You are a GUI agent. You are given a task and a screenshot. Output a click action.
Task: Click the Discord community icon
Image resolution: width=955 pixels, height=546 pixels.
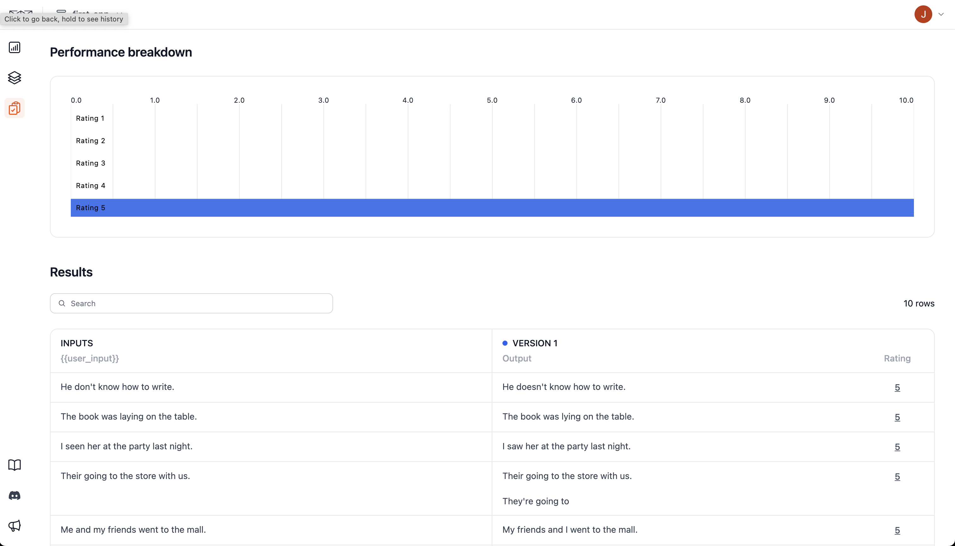pyautogui.click(x=14, y=495)
